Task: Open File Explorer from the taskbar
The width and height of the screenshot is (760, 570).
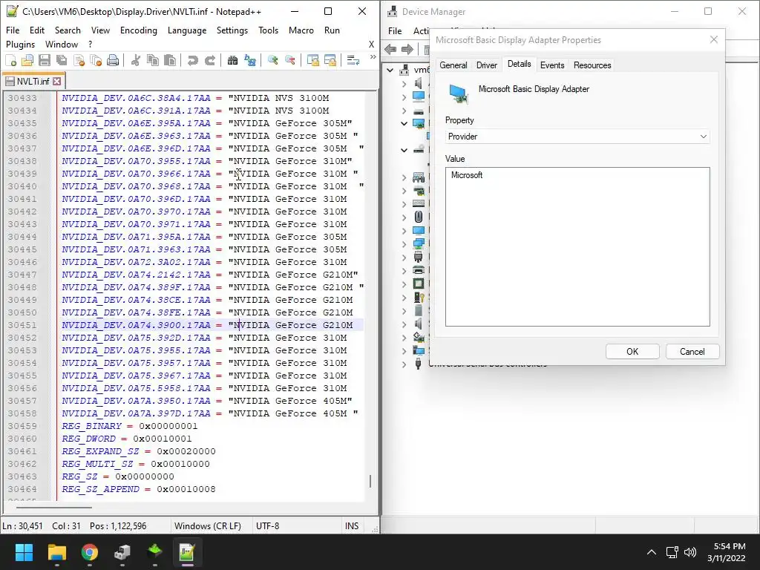Action: pos(56,552)
